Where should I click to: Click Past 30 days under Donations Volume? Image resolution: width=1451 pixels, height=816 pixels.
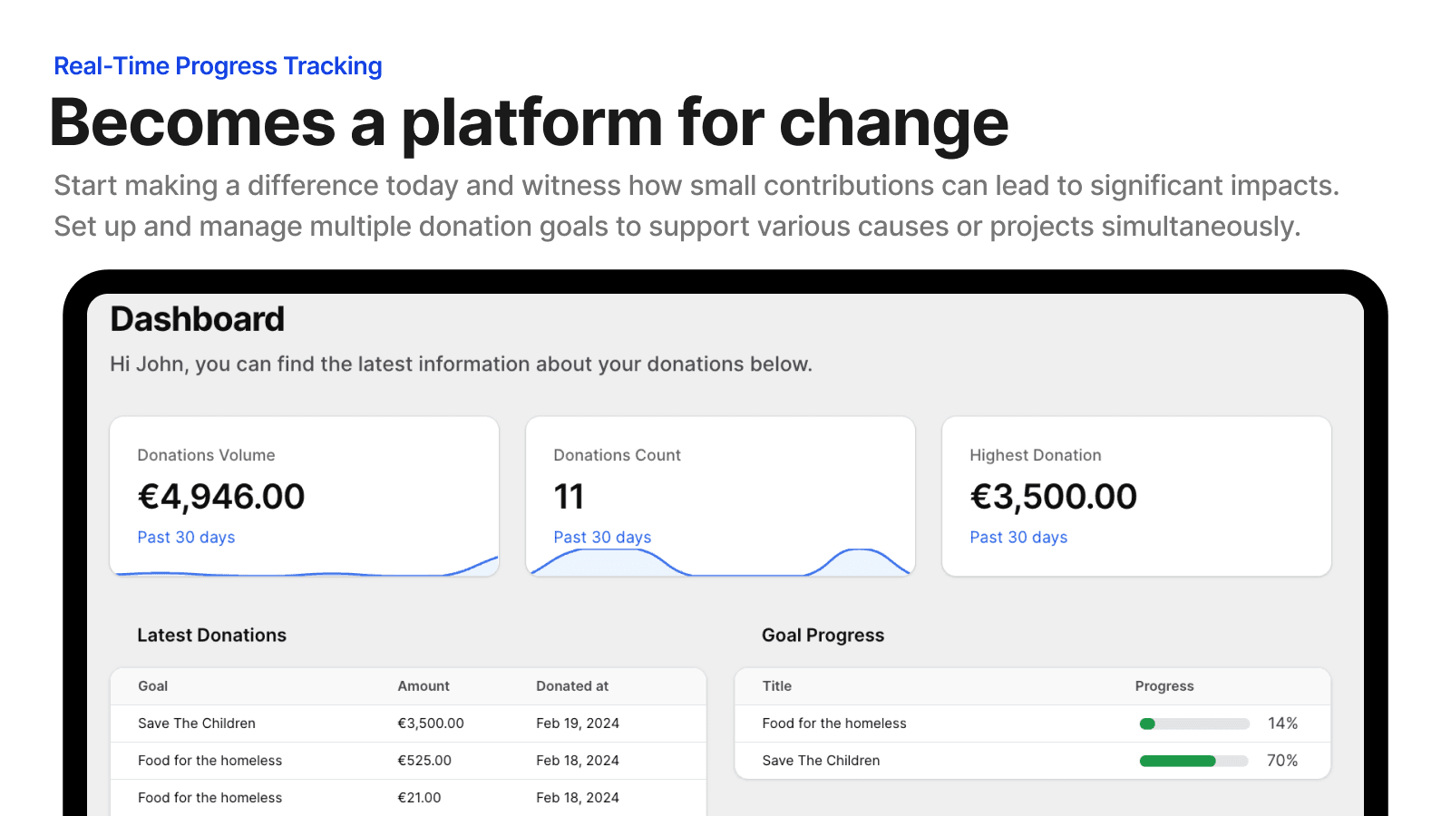pos(186,538)
